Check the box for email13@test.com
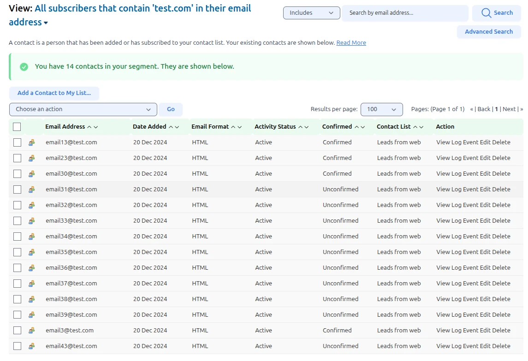 pyautogui.click(x=17, y=142)
